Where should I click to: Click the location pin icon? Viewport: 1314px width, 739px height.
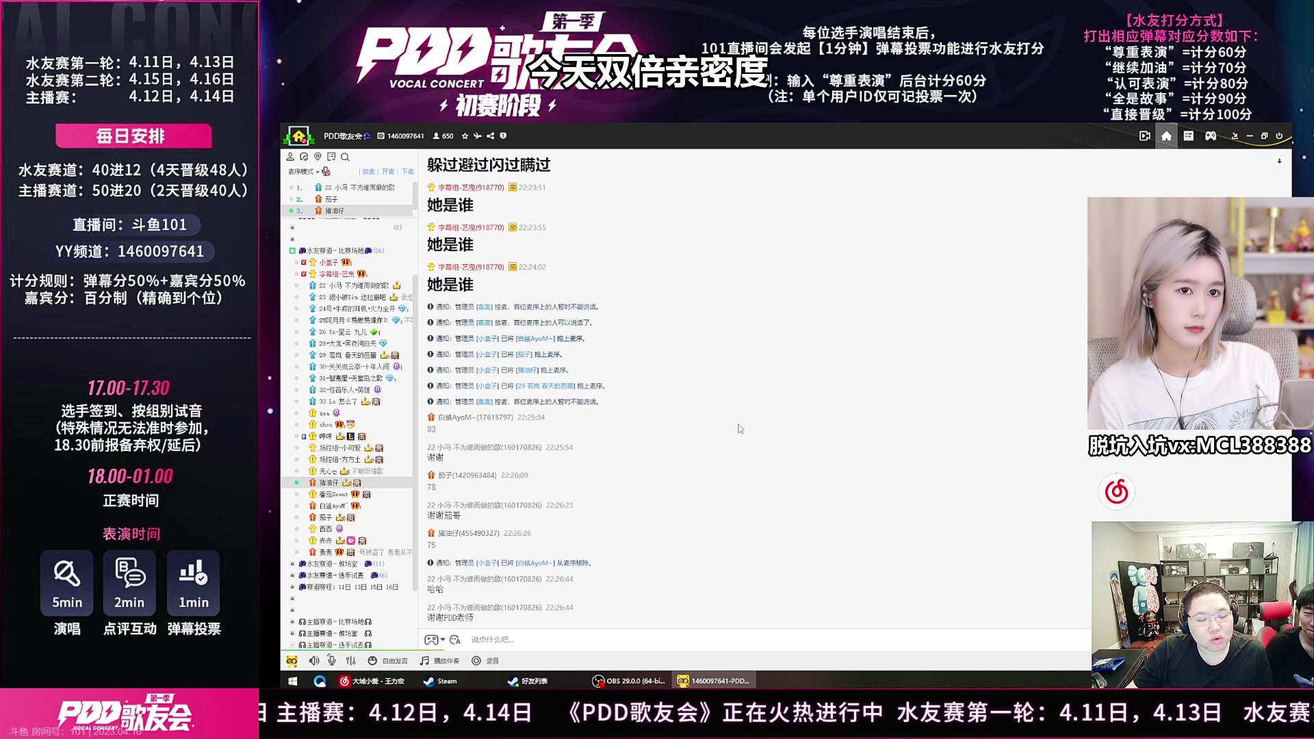[x=318, y=157]
